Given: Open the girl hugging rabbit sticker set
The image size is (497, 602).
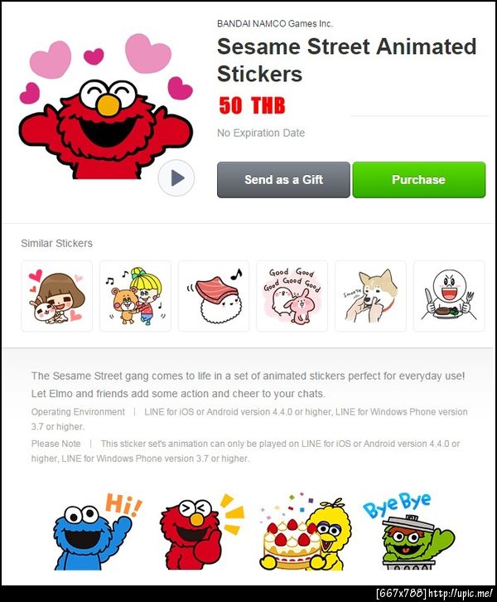Looking at the screenshot, I should click(57, 296).
